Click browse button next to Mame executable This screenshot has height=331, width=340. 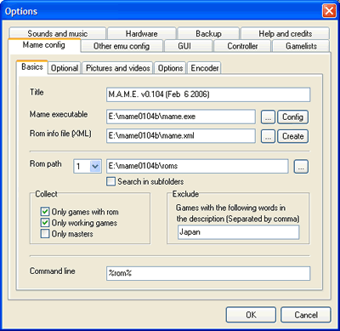coord(268,117)
